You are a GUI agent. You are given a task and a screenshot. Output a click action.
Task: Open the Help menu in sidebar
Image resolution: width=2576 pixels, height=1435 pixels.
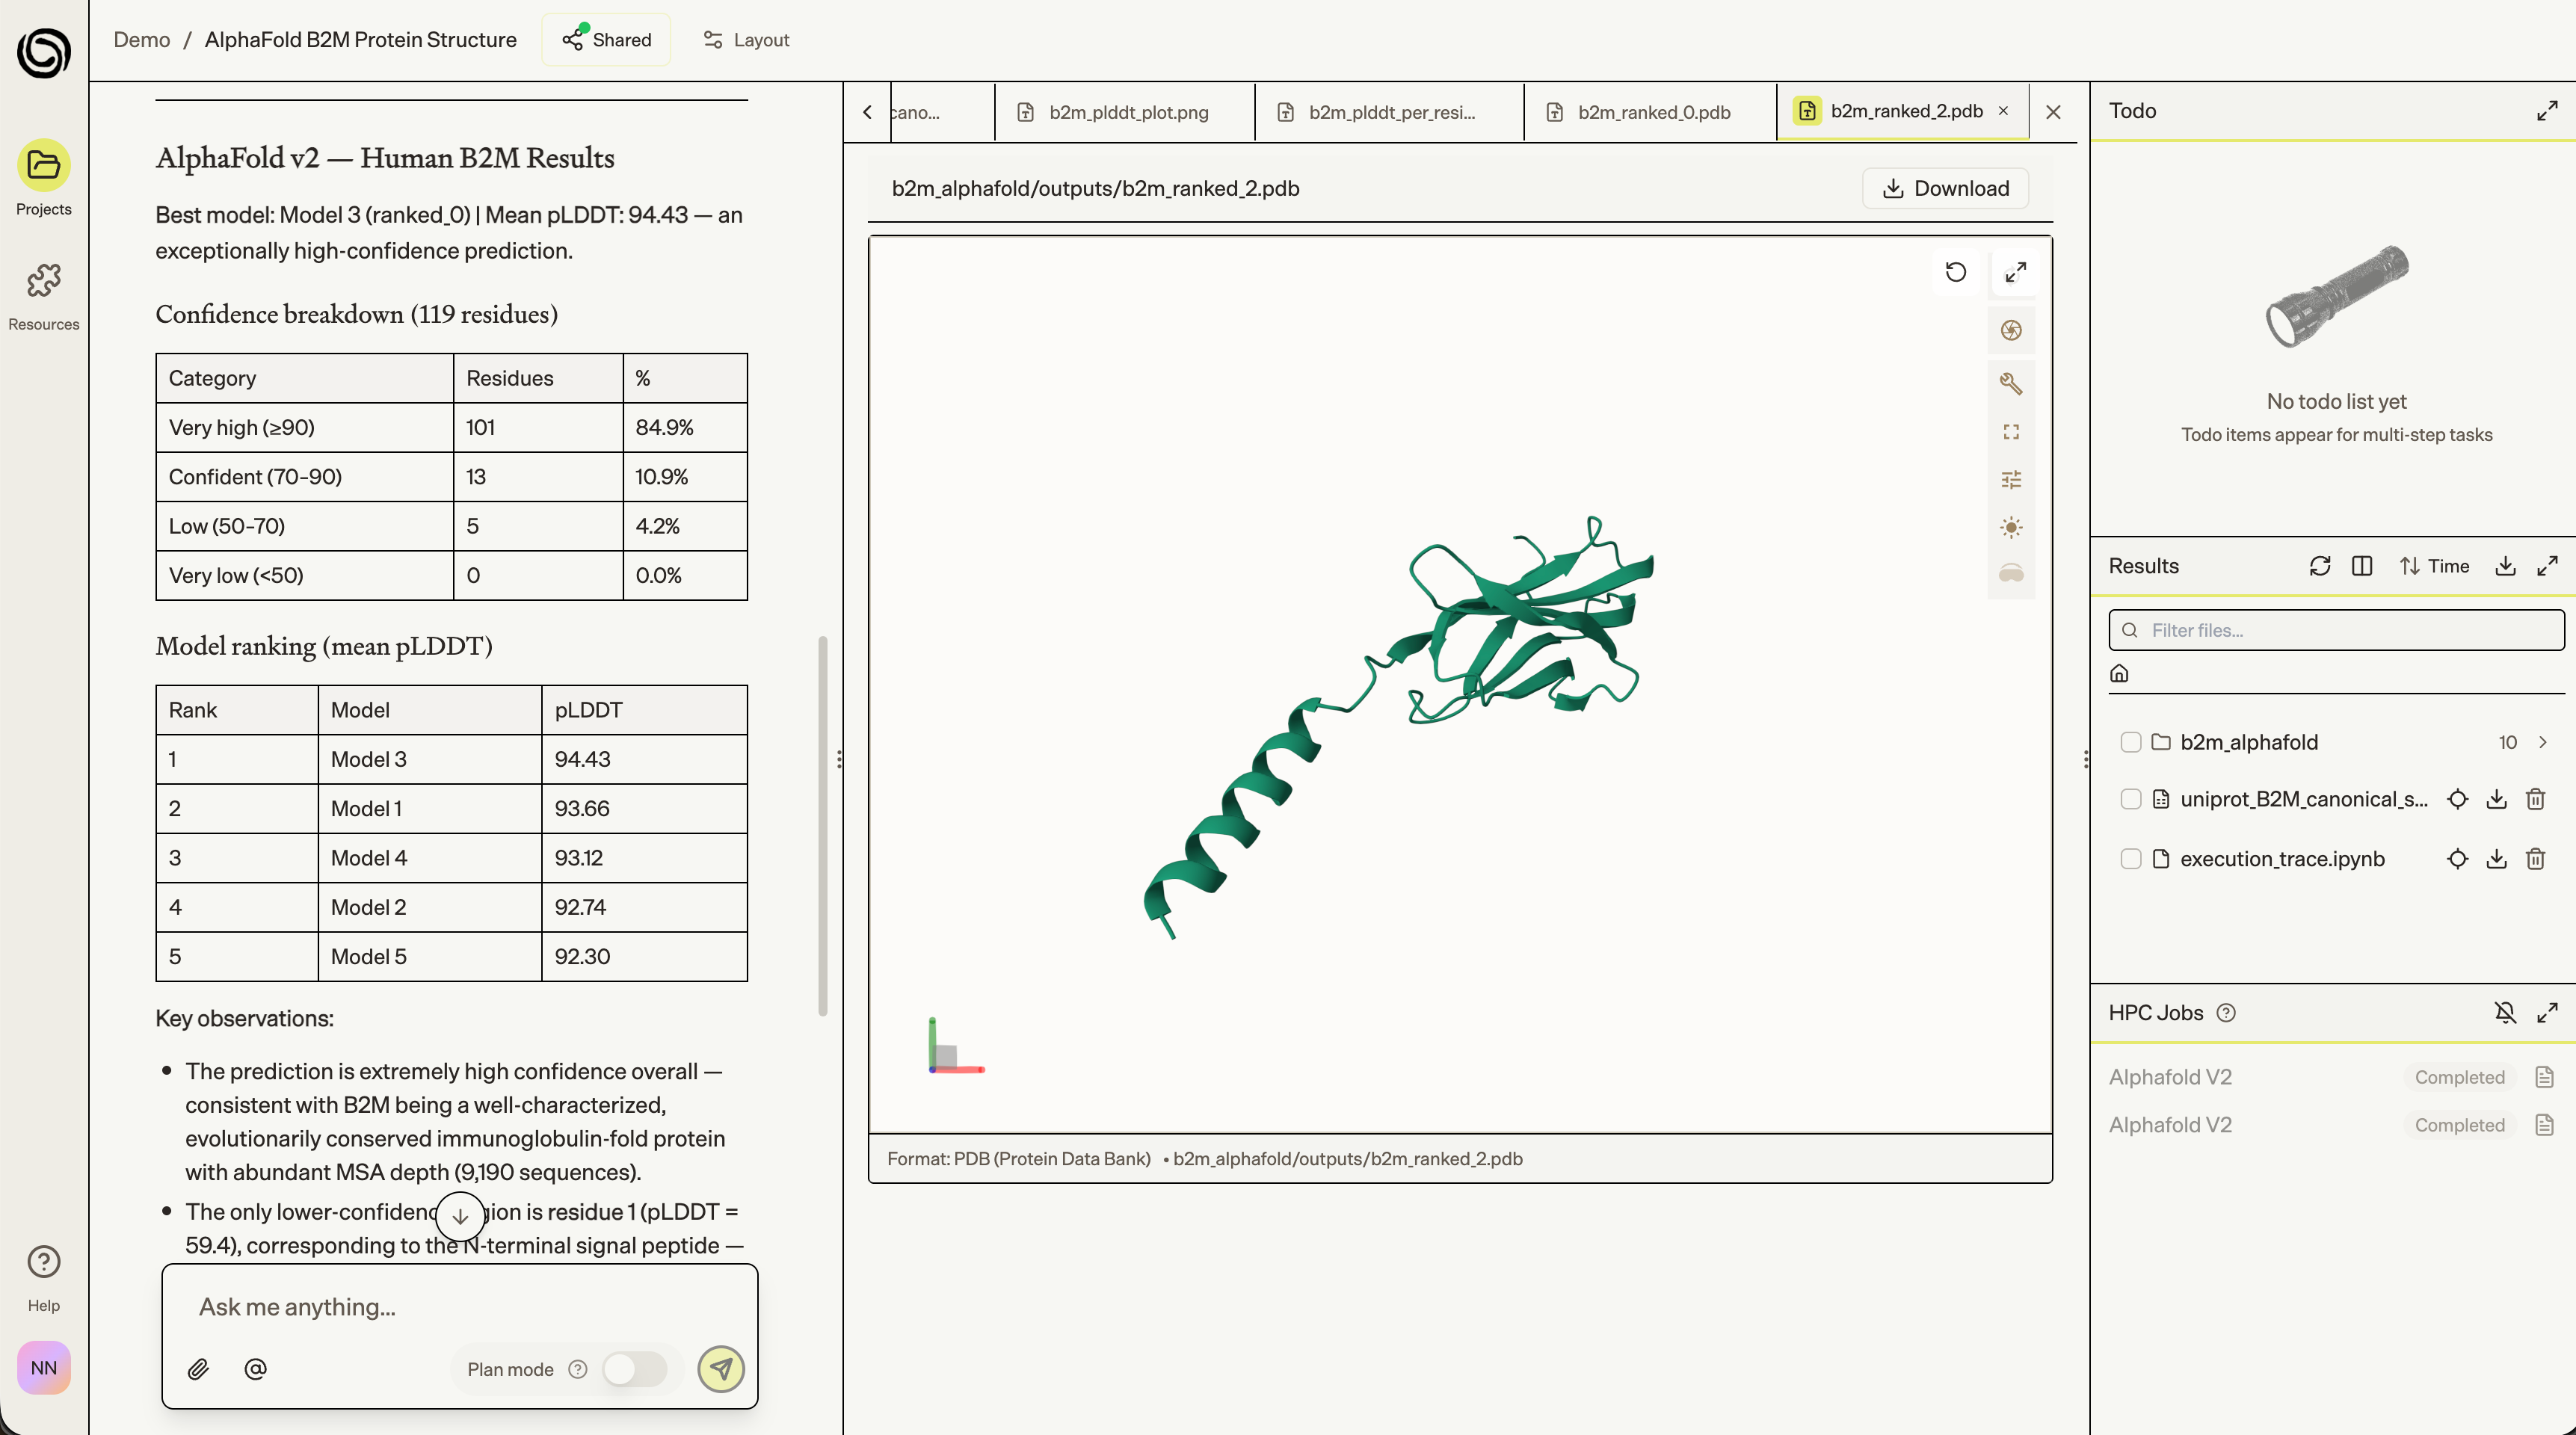(43, 1277)
